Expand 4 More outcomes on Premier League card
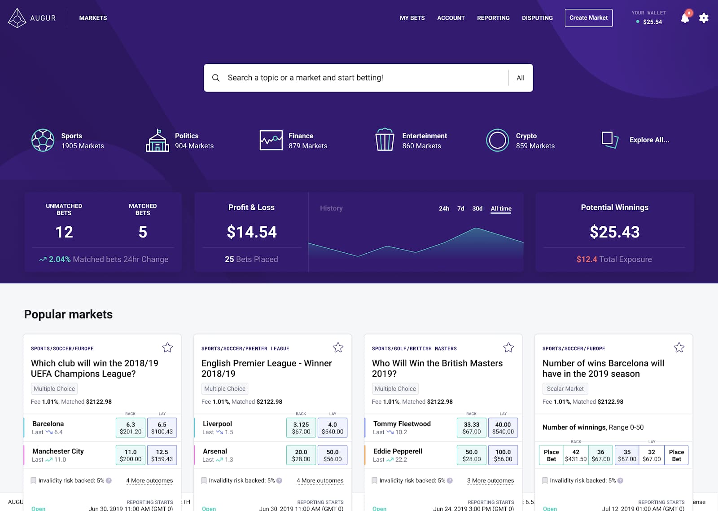The width and height of the screenshot is (718, 511). pyautogui.click(x=320, y=480)
